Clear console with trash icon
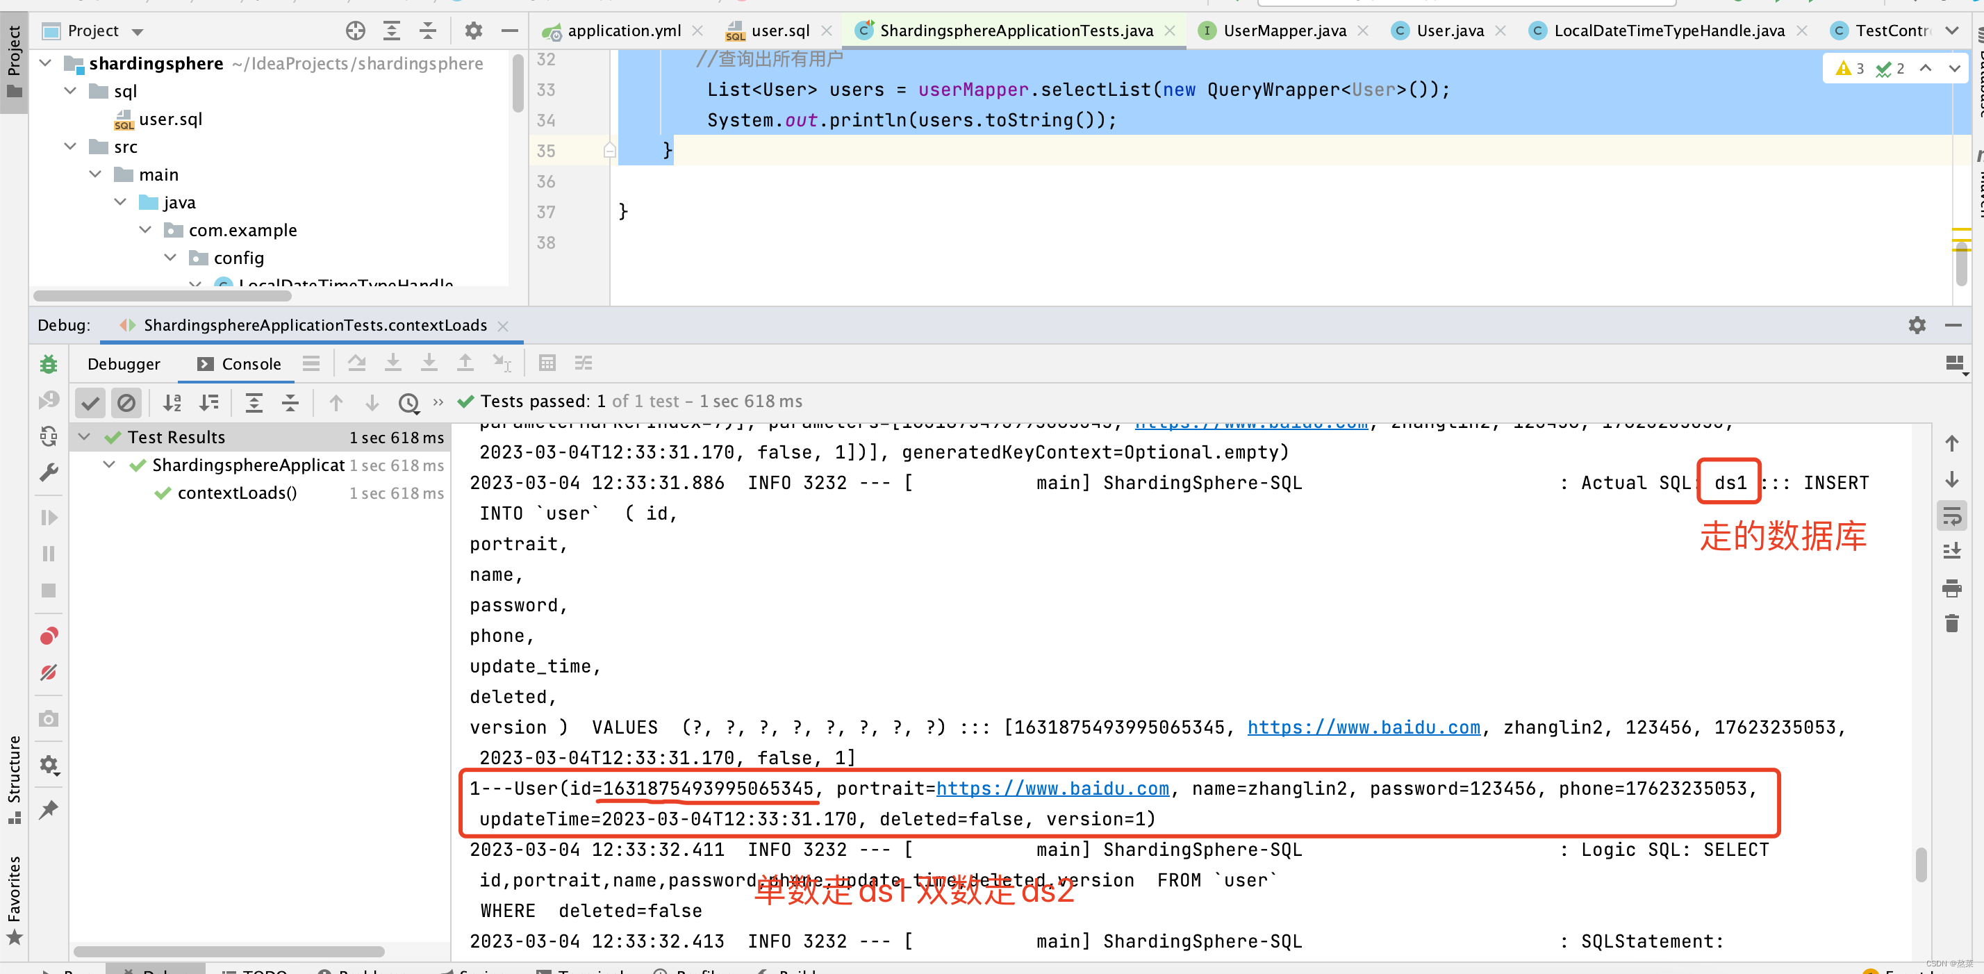The width and height of the screenshot is (1984, 974). [x=1951, y=624]
